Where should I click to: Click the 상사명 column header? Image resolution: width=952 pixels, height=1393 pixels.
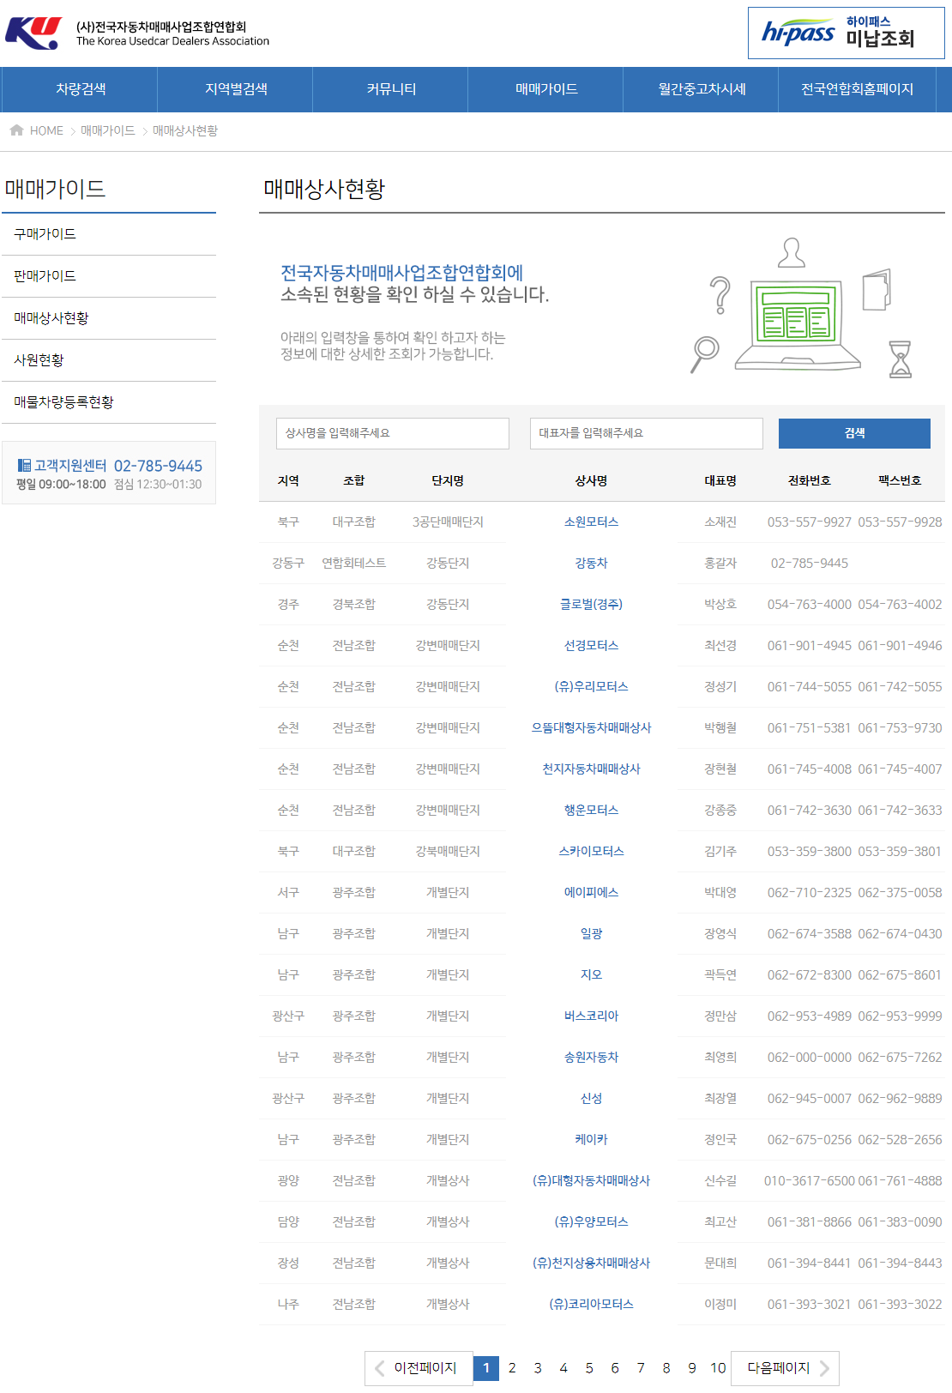click(591, 480)
